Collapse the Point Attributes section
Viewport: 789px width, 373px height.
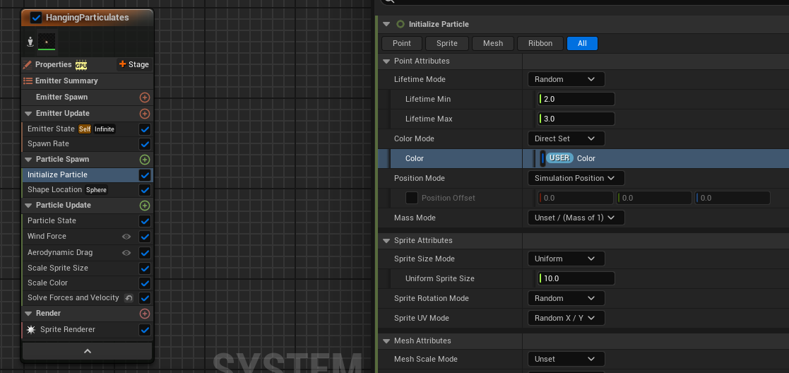(386, 61)
